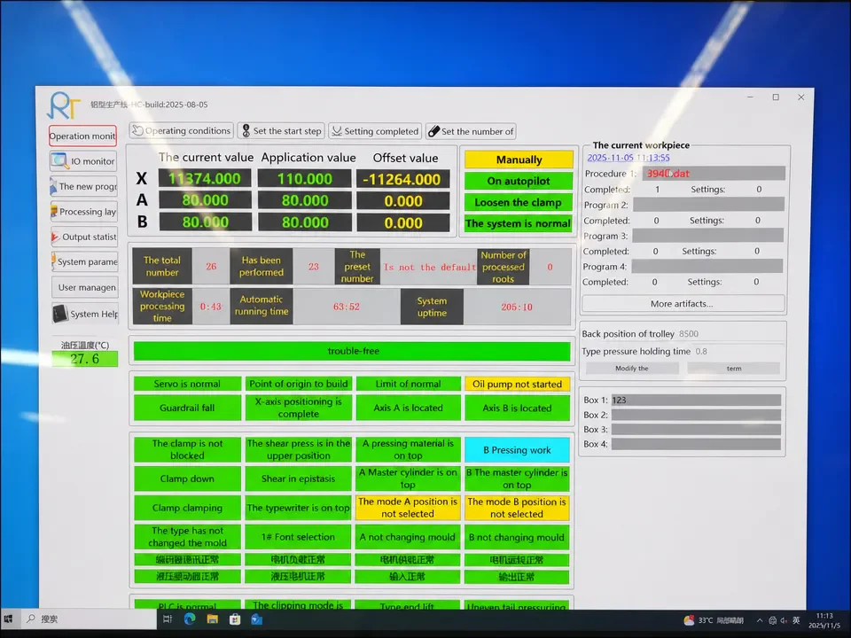
Task: Launch Microsoft Edge from the taskbar
Action: click(190, 619)
